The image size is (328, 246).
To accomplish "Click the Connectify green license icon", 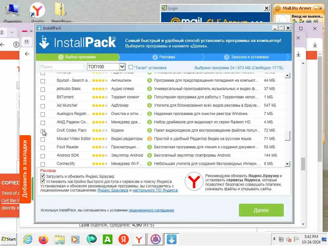I will pos(149,164).
